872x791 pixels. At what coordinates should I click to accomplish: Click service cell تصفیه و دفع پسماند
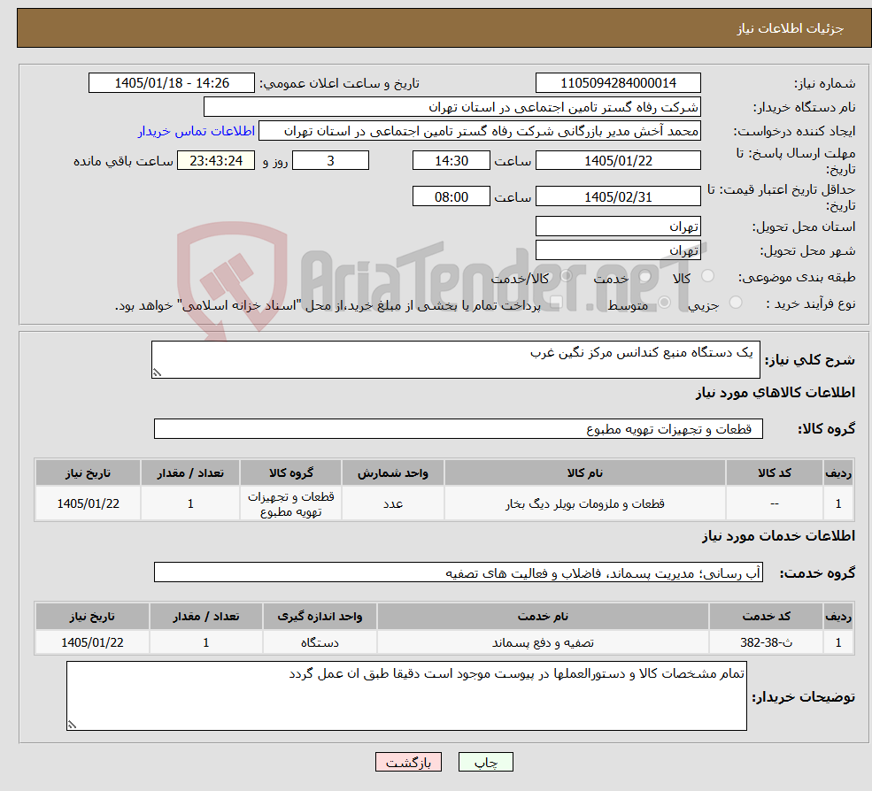(x=543, y=642)
